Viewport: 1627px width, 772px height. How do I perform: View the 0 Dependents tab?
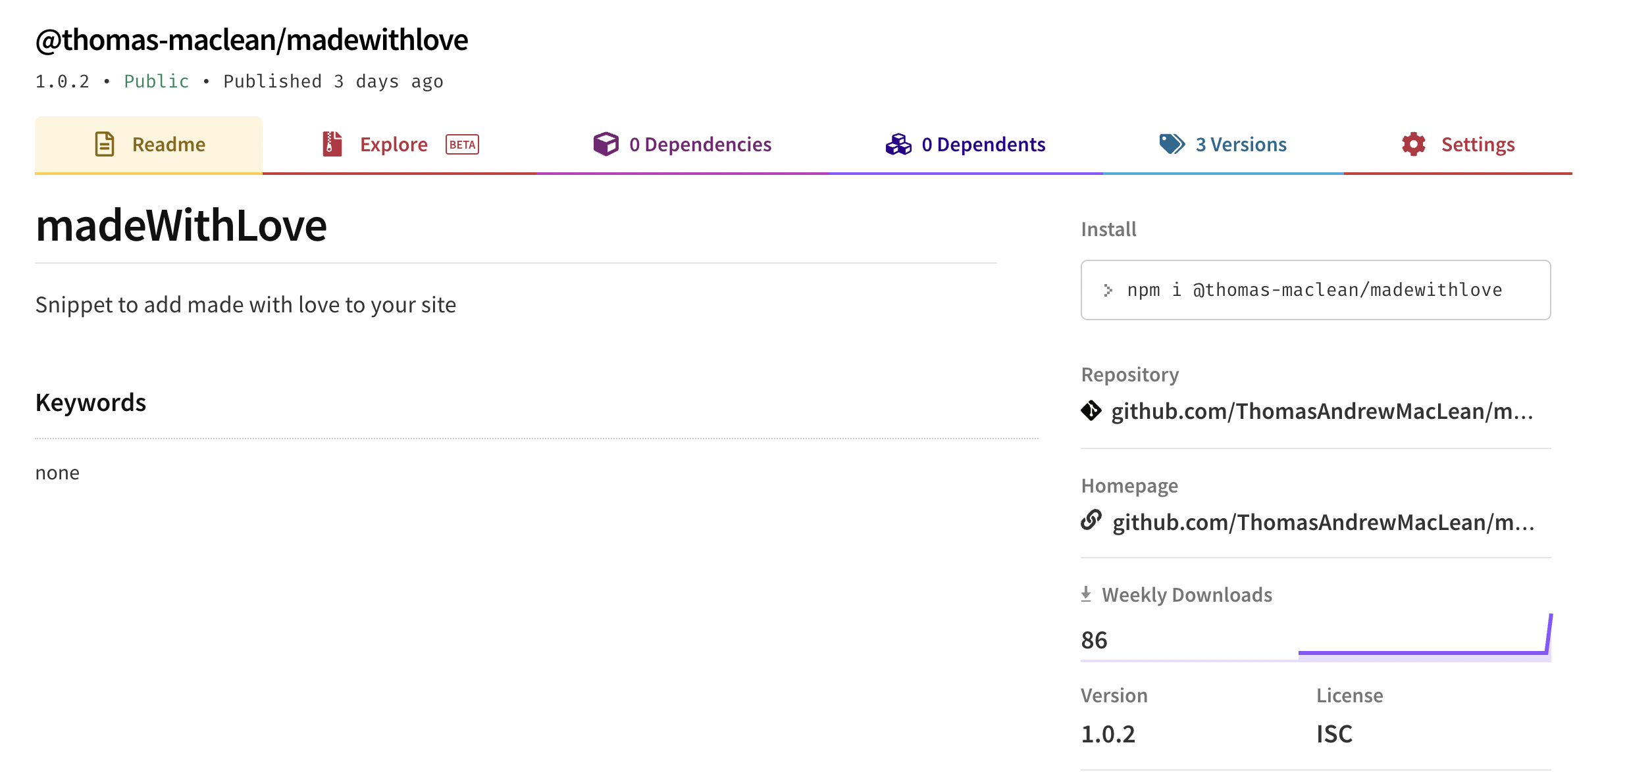click(x=966, y=145)
